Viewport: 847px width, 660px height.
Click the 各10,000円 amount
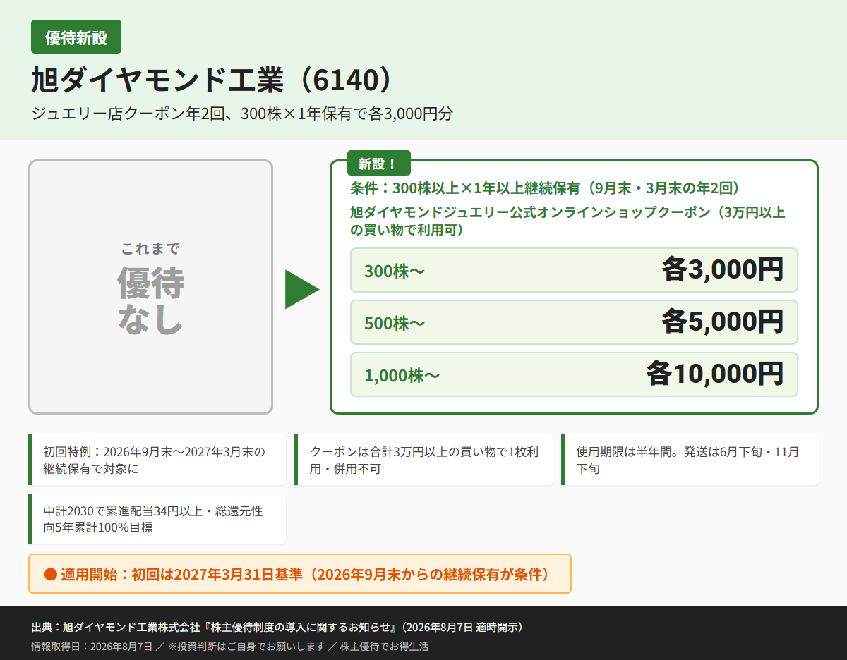click(715, 374)
